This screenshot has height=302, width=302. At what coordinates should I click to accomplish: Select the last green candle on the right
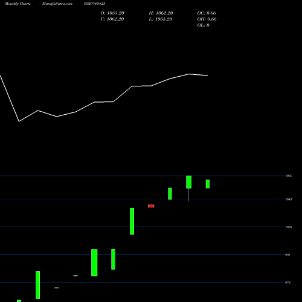pos(208,184)
